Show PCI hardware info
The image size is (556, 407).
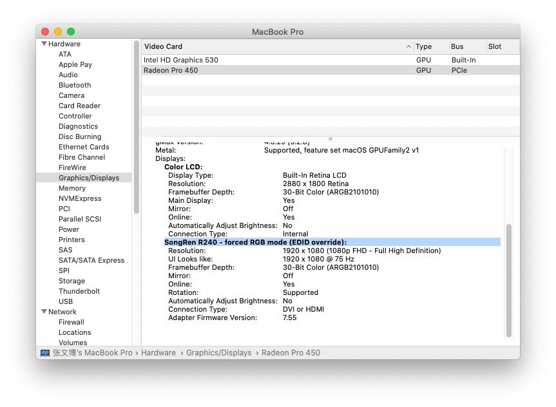click(x=64, y=209)
